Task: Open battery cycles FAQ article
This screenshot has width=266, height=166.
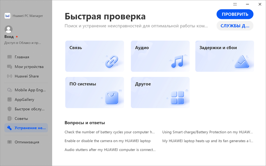Action: 110,132
